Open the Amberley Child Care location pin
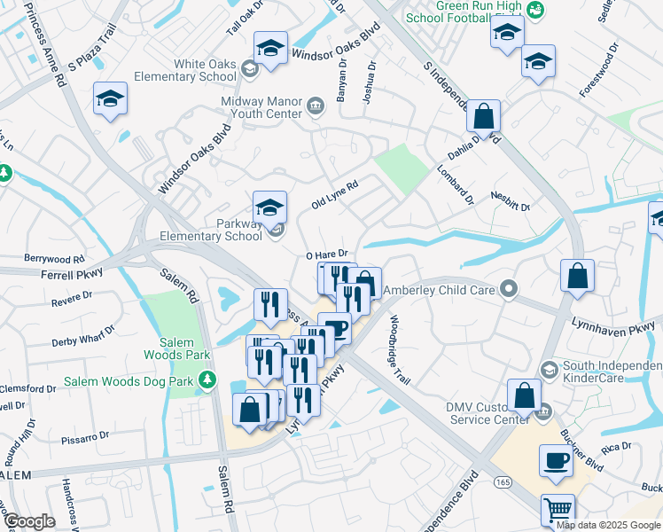The height and width of the screenshot is (532, 663). coord(509,289)
